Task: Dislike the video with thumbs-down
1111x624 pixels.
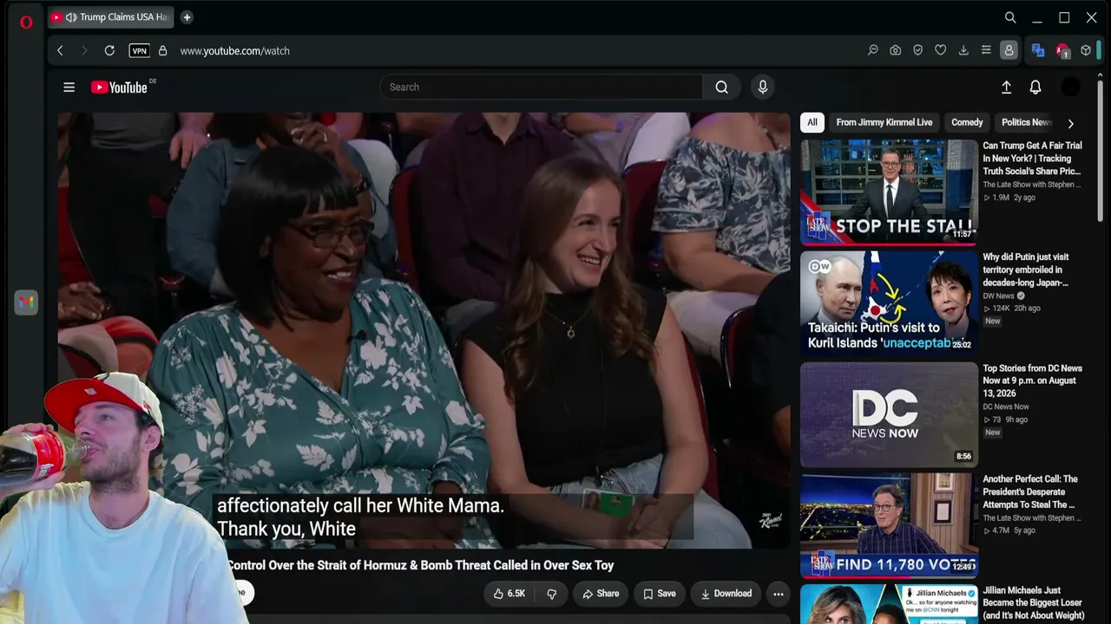Action: [551, 594]
